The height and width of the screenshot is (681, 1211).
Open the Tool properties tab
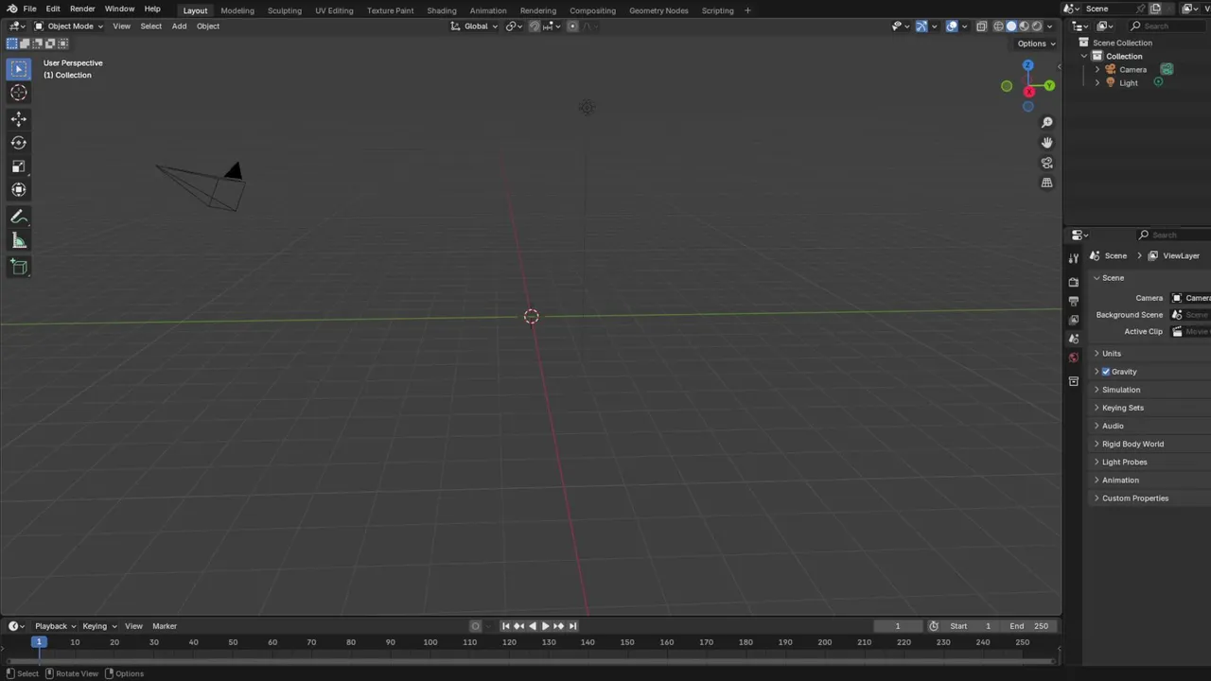(x=1073, y=258)
